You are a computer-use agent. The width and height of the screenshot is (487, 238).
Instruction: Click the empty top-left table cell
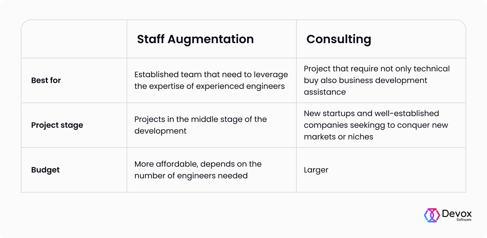coord(74,39)
